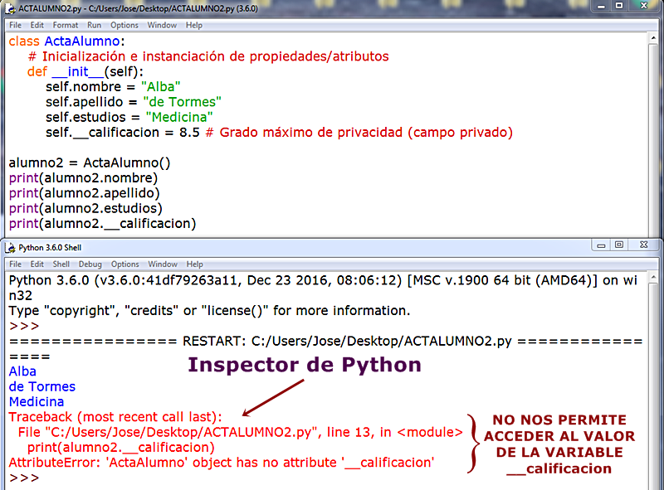Click the 'de Tormes' output in Shell
Screen dimensions: 664x490
click(x=42, y=386)
